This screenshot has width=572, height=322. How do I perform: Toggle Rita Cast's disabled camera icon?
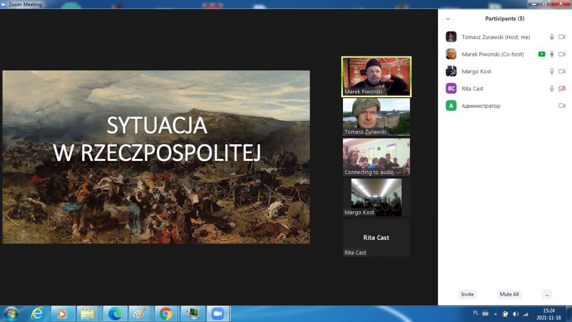click(562, 88)
